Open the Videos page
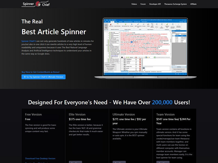218x163 pixels. click(134, 4)
